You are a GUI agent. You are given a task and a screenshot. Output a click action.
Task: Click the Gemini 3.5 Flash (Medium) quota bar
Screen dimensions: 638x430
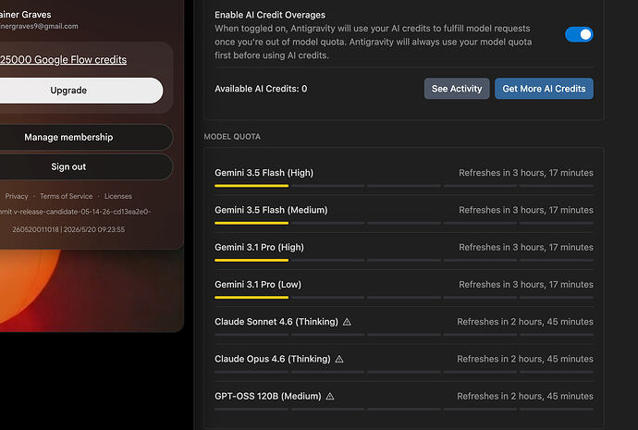pyautogui.click(x=404, y=223)
